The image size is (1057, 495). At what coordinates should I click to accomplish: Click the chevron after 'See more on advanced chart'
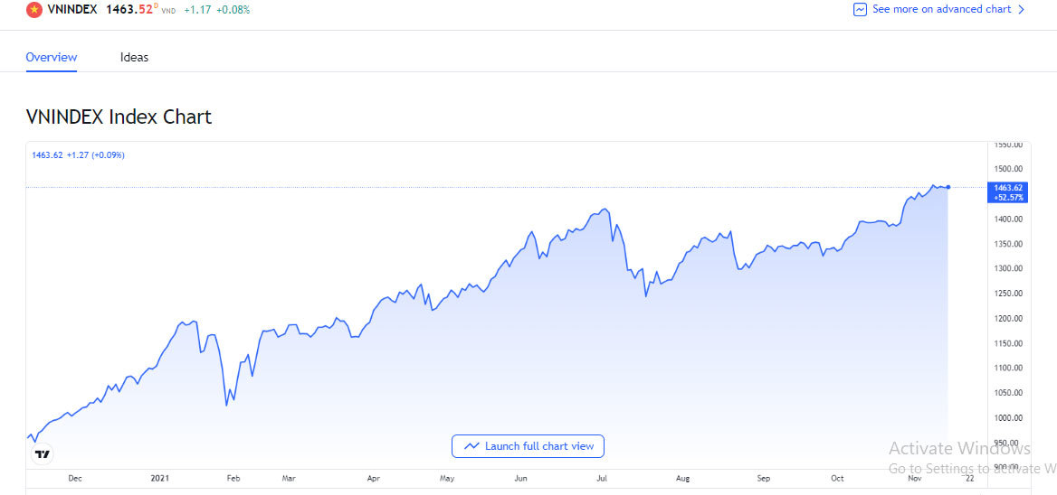click(x=1022, y=10)
